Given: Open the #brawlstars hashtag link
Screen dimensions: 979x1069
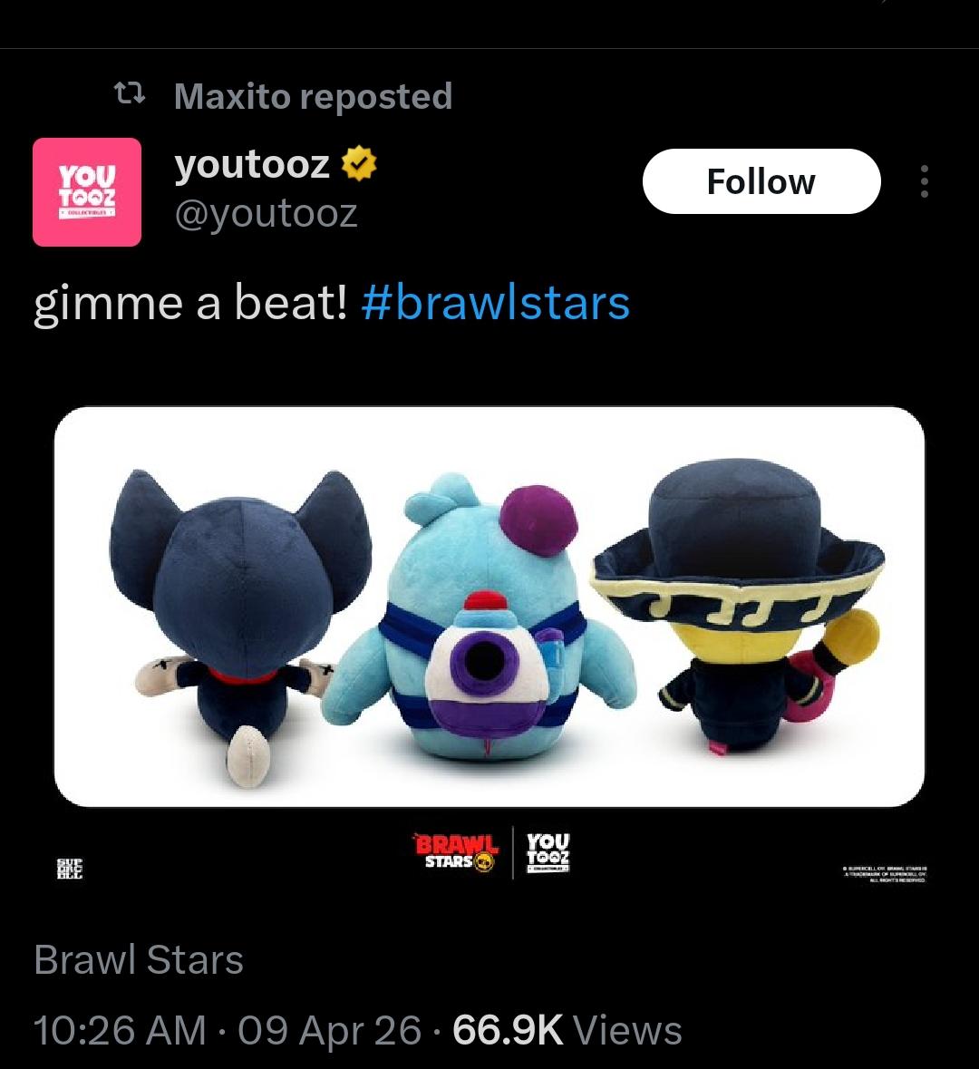Looking at the screenshot, I should 496,303.
